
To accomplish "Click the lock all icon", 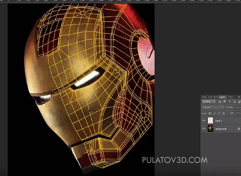I will pyautogui.click(x=224, y=113).
